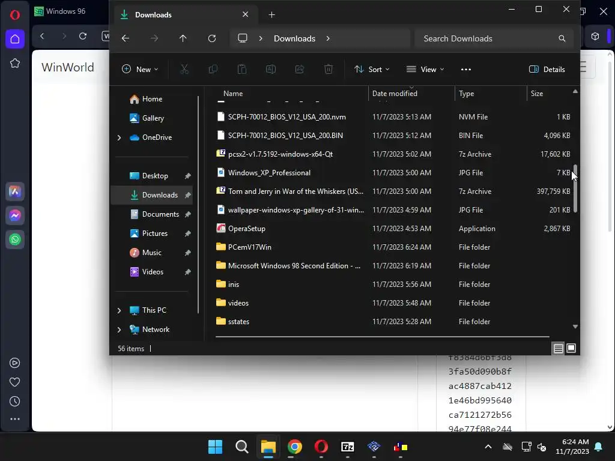Open Opera home icon in sidebar

(15, 39)
